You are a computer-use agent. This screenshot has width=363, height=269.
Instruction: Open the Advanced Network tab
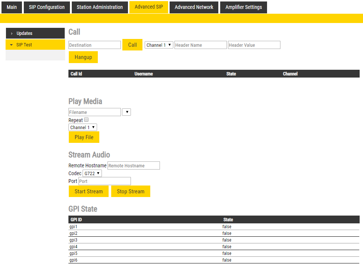[x=194, y=7]
